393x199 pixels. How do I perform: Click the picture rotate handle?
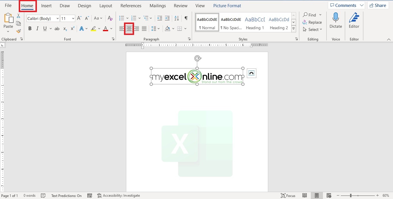click(198, 59)
